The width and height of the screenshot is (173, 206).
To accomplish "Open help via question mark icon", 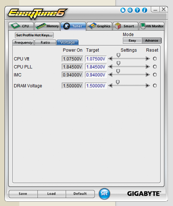I will (x=137, y=10).
